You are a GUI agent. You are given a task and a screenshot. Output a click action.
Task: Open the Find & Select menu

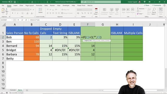(x=154, y=11)
